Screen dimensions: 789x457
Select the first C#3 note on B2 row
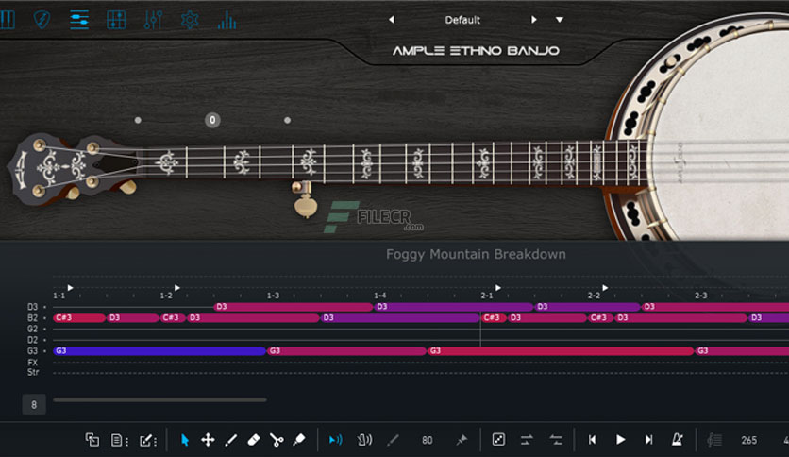coord(79,317)
